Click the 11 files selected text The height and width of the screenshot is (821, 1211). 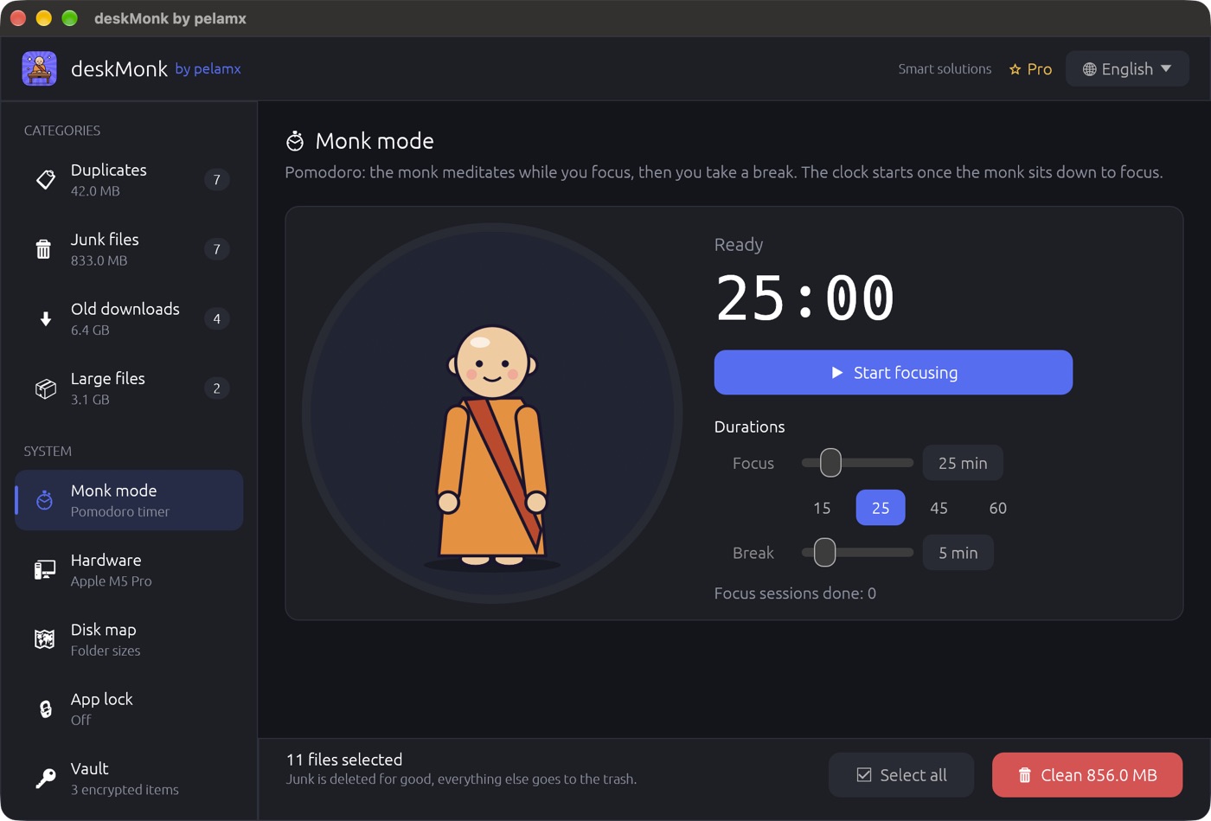click(344, 760)
